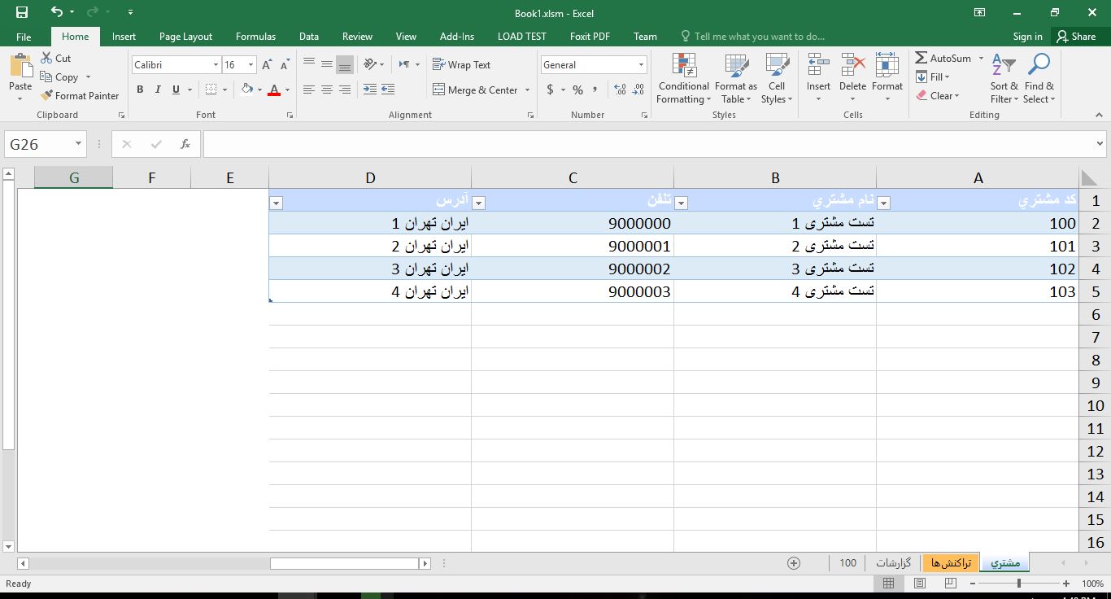
Task: Click Insert cells icon
Action: 818,65
